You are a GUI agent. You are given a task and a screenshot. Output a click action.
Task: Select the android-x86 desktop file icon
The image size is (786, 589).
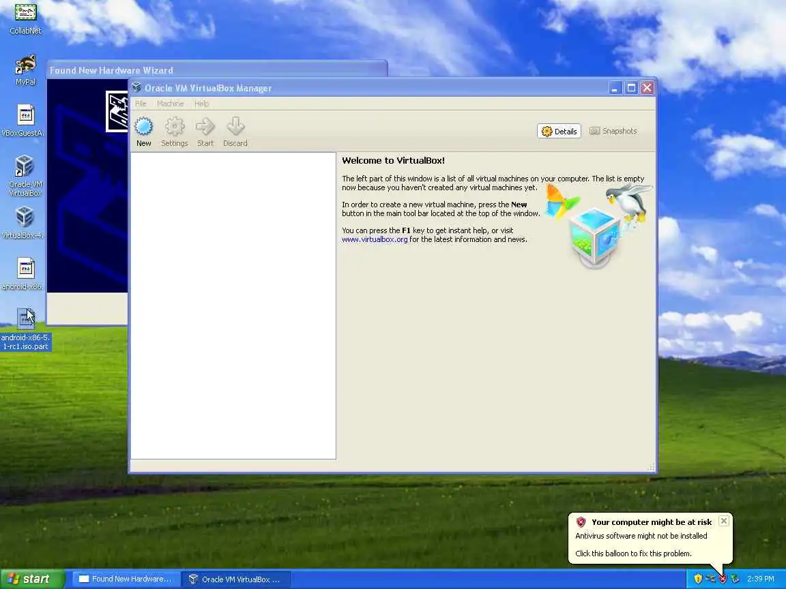(23, 274)
